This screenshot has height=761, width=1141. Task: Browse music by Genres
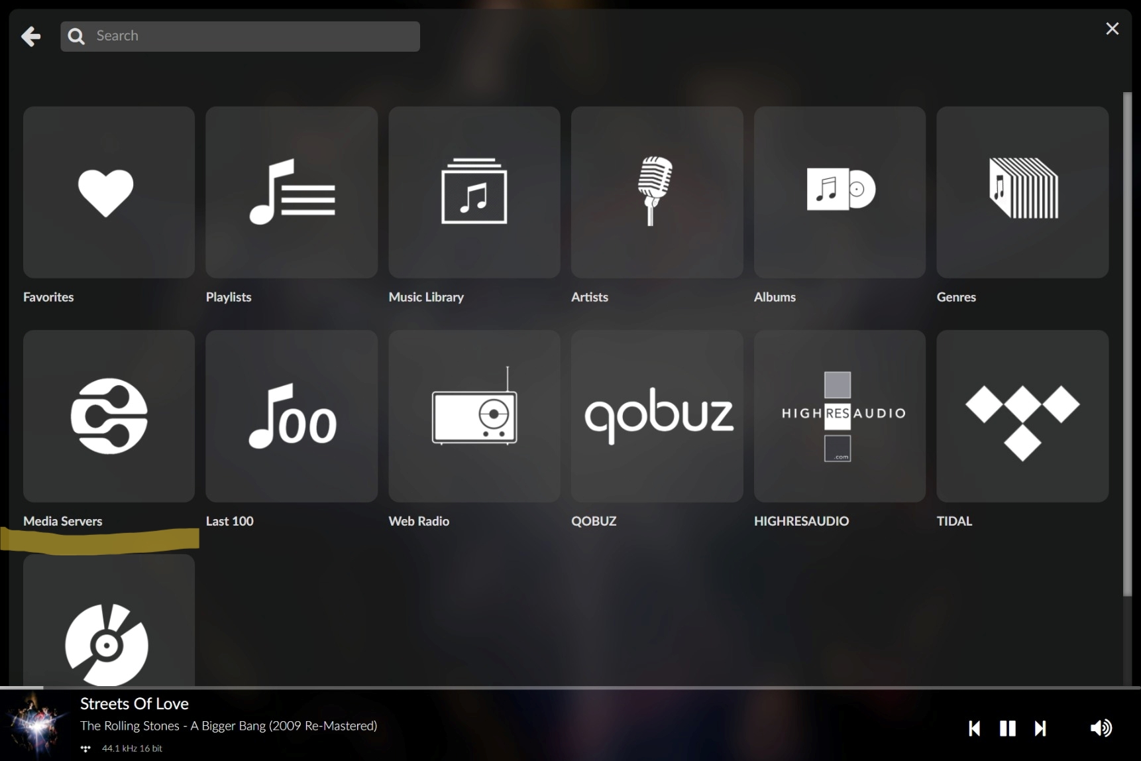(1021, 192)
